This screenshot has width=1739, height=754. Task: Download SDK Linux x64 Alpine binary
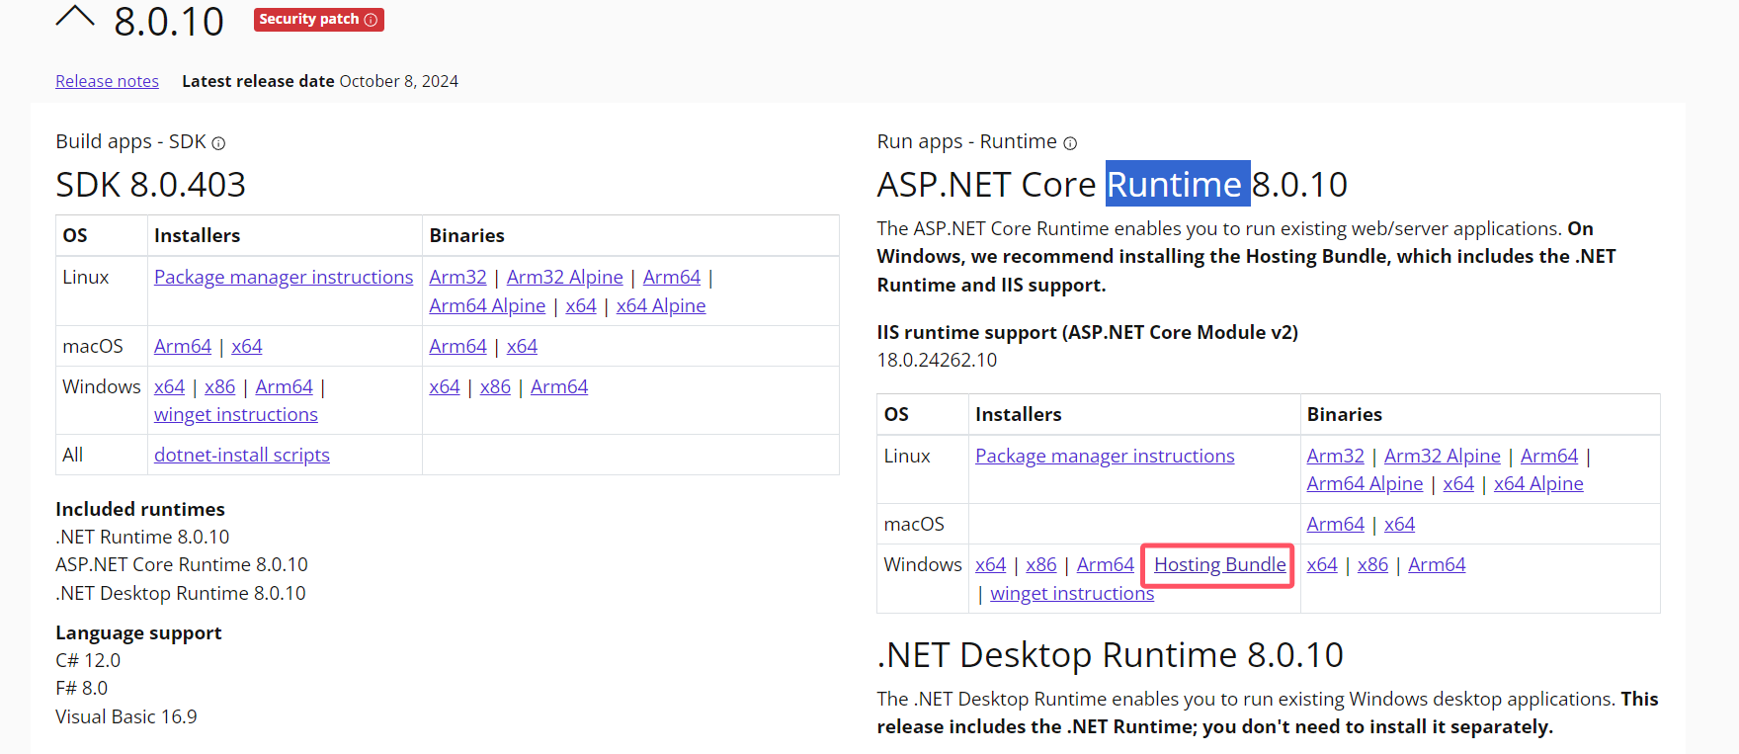click(x=661, y=305)
